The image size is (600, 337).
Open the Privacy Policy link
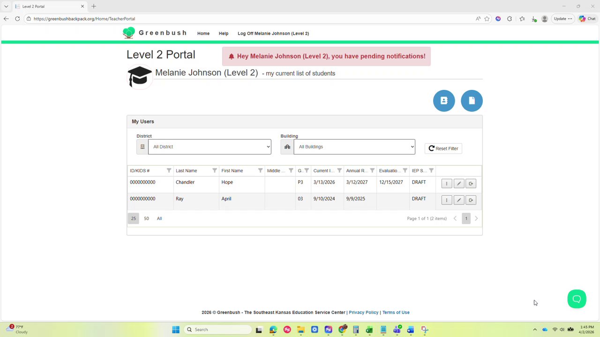point(363,313)
